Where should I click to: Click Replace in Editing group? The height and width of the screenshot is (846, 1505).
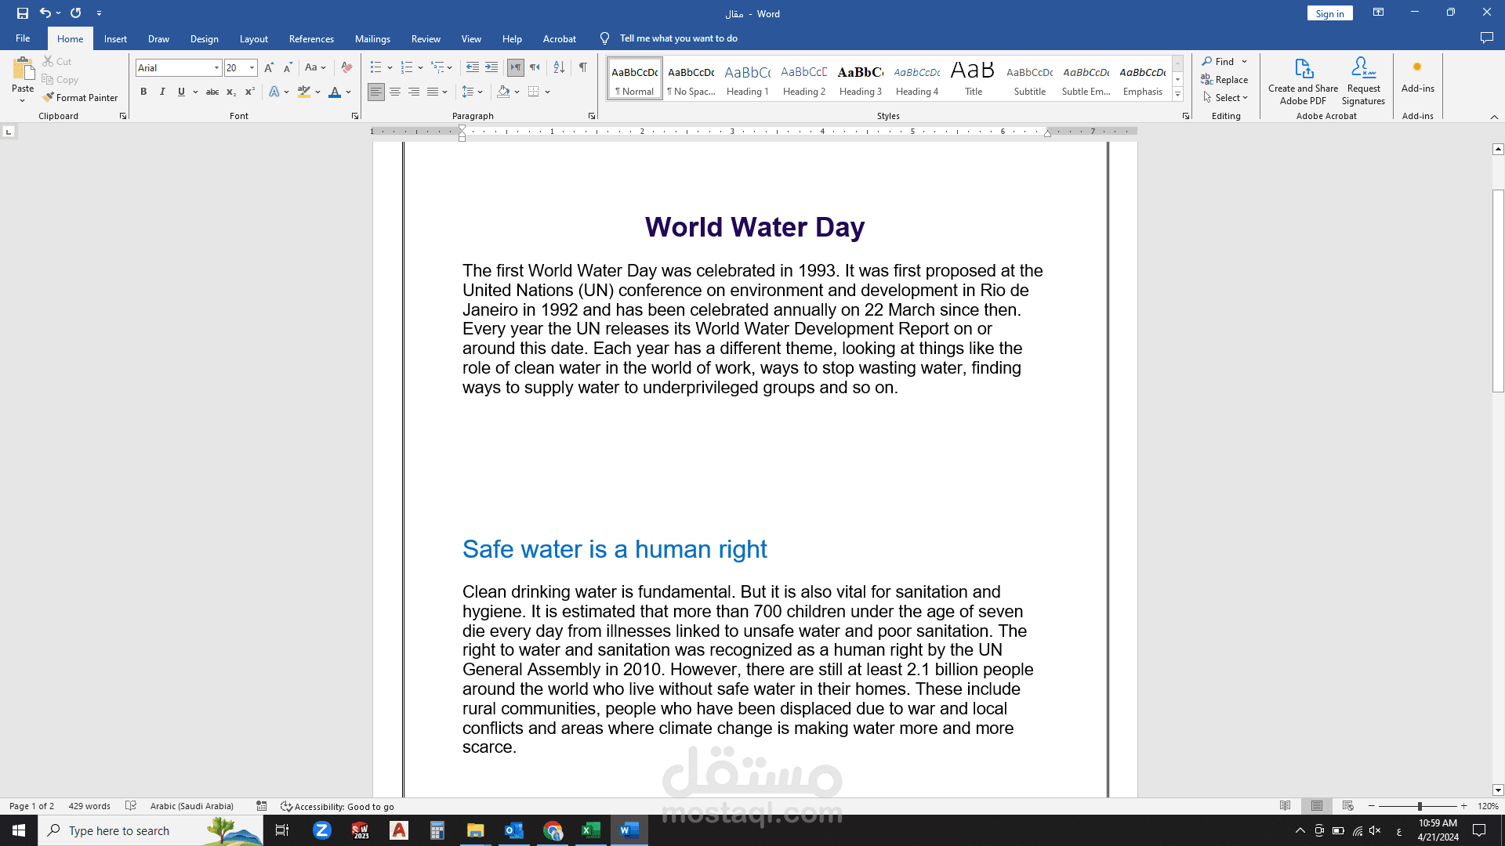[1224, 80]
